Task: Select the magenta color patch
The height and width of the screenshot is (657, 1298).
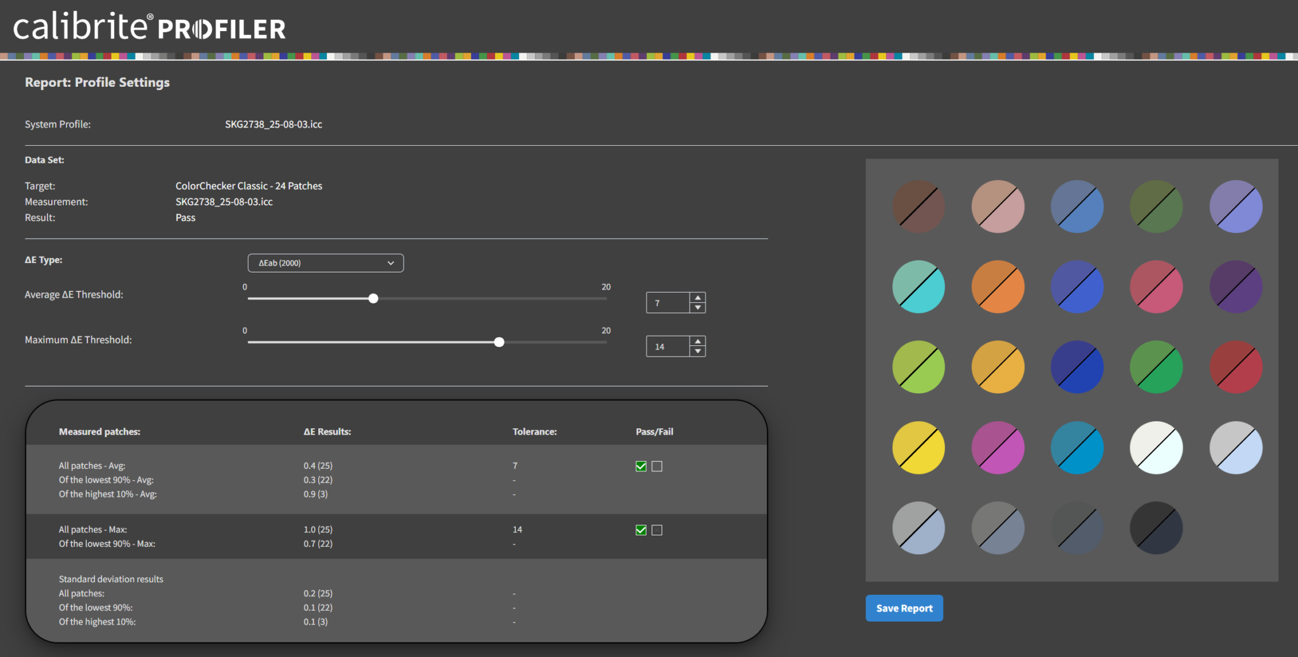Action: coord(998,447)
